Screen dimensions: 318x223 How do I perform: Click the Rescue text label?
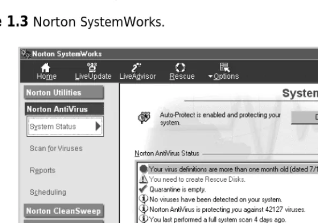182,76
